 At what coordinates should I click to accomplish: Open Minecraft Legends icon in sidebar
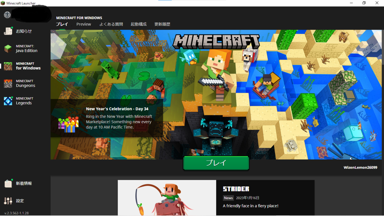pyautogui.click(x=8, y=101)
